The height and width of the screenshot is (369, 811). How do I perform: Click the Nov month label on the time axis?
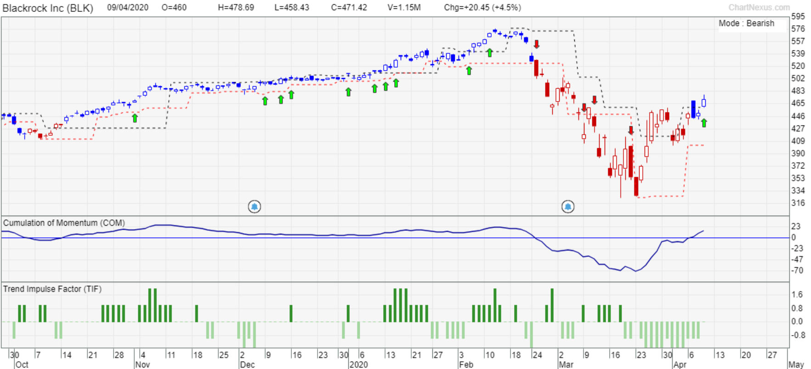click(143, 364)
